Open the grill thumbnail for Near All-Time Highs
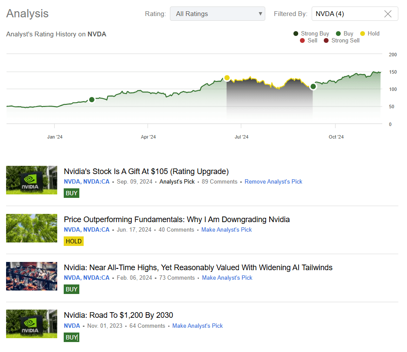The image size is (407, 352). pyautogui.click(x=32, y=276)
